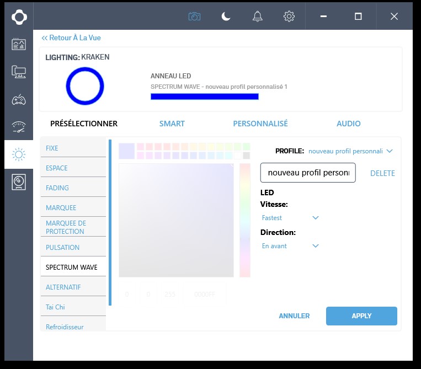Maximize the CAM window

click(358, 17)
